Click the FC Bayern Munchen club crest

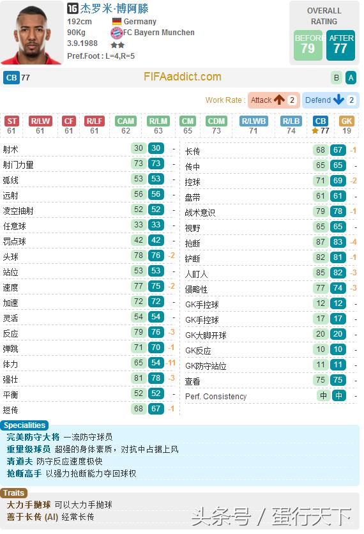pyautogui.click(x=116, y=33)
